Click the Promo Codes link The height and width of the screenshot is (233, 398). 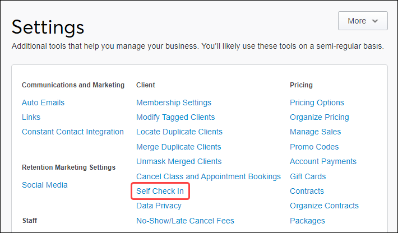(x=314, y=147)
